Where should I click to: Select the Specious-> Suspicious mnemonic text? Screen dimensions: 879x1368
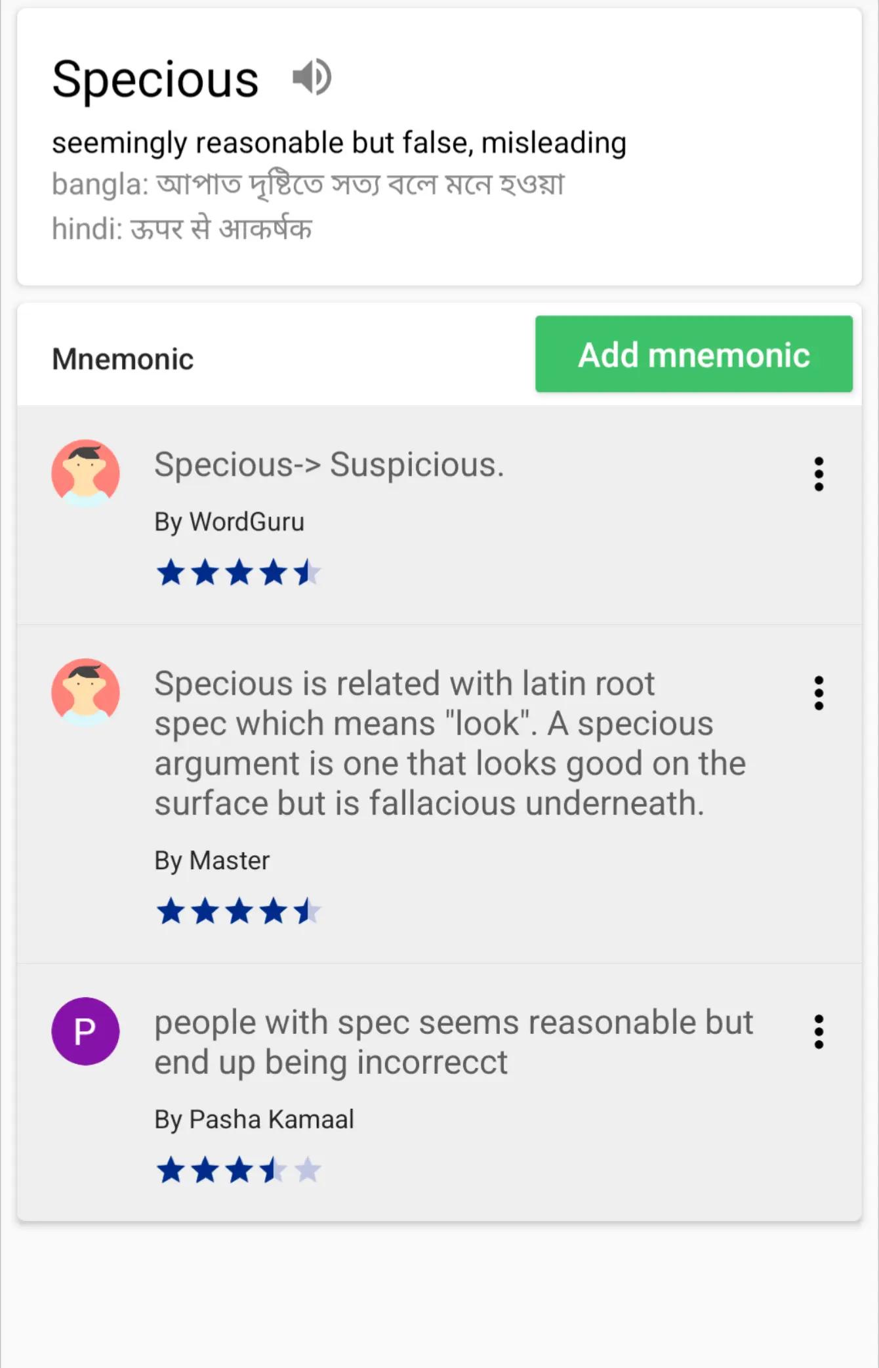click(x=329, y=465)
